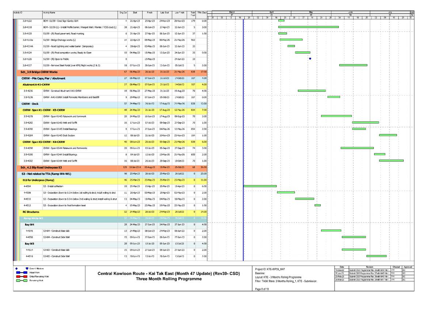Select the Bay W4 group row
Screen dimensions: 439x310
point(30,224)
